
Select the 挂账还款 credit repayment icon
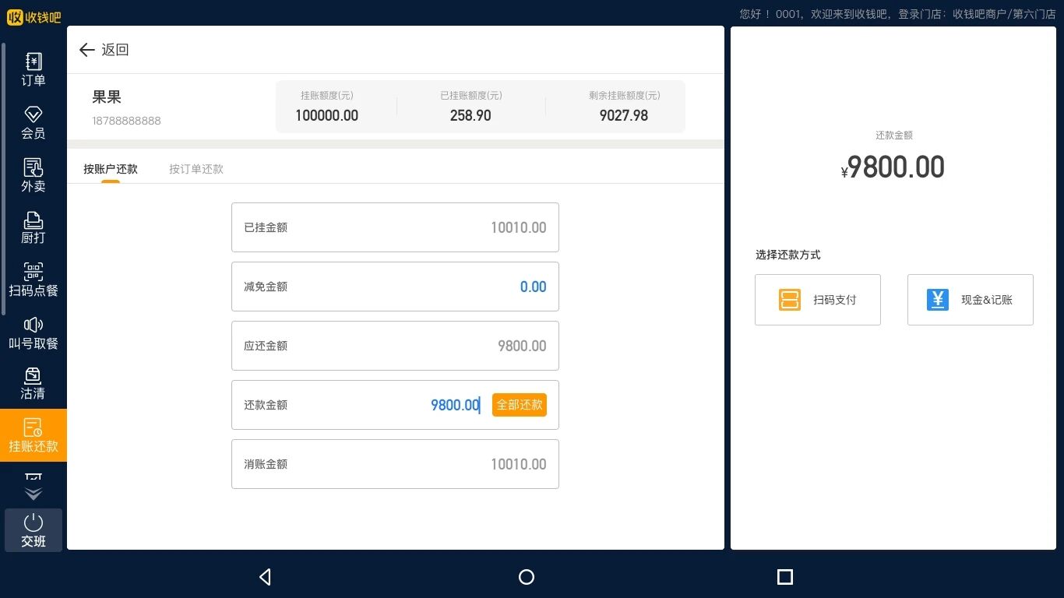point(33,435)
